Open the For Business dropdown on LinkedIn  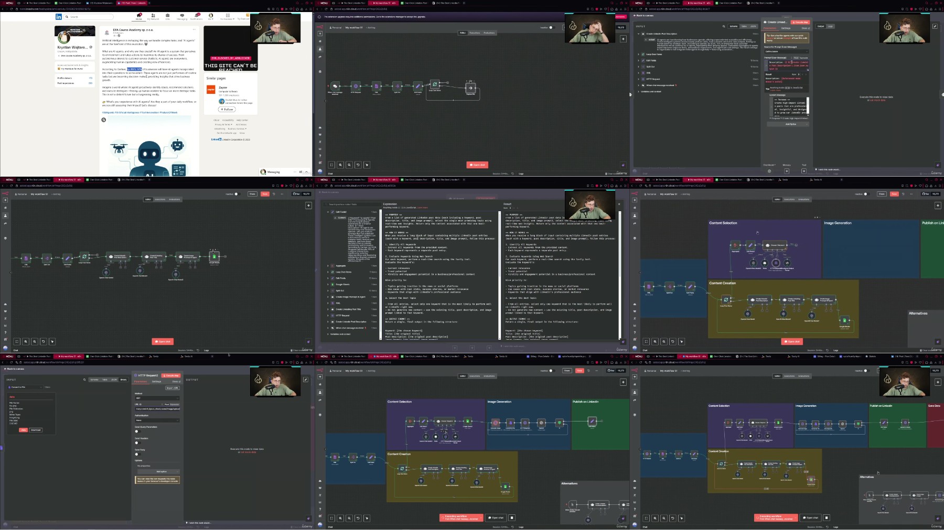227,17
